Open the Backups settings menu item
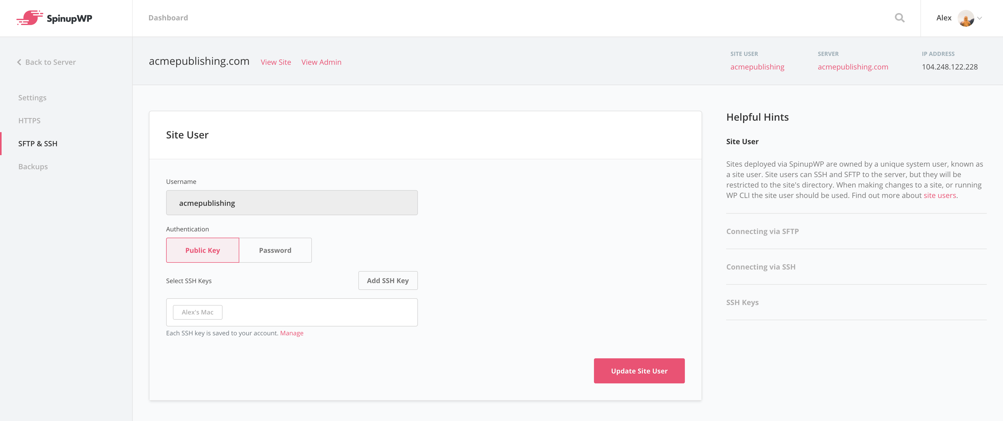The width and height of the screenshot is (1003, 421). click(33, 166)
